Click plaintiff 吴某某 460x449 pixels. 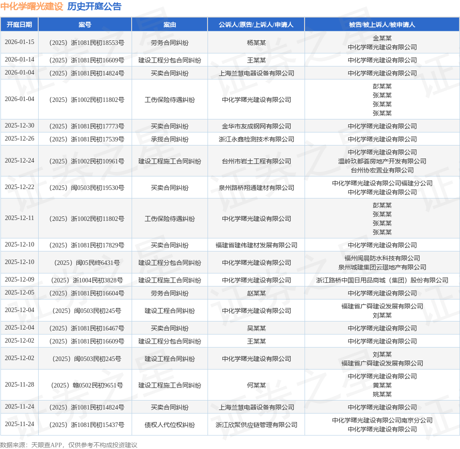pyautogui.click(x=257, y=329)
